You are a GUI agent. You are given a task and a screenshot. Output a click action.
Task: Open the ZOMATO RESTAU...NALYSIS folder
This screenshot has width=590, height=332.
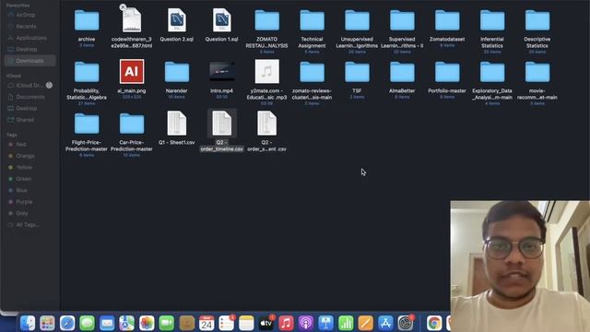[266, 20]
